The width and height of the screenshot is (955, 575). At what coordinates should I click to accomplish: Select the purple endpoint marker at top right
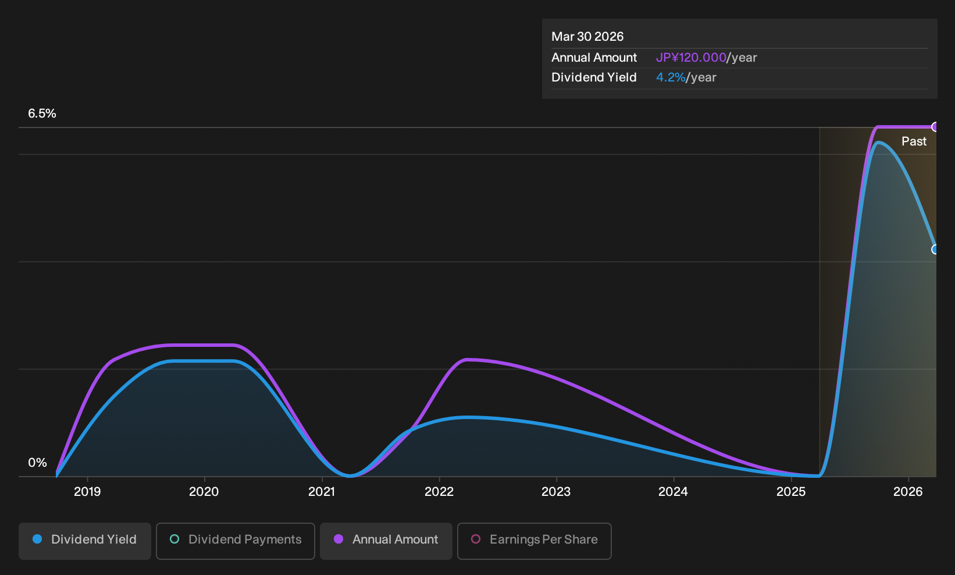pos(935,127)
